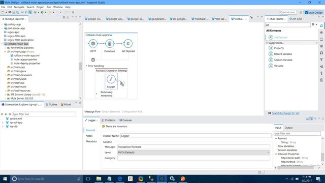This screenshot has width=325, height=183.
Task: Click Search Exchange for 'set' link
Action: tap(285, 113)
